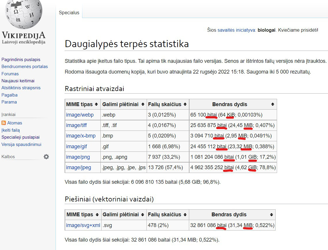Open language settings gear icon

tap(46, 157)
